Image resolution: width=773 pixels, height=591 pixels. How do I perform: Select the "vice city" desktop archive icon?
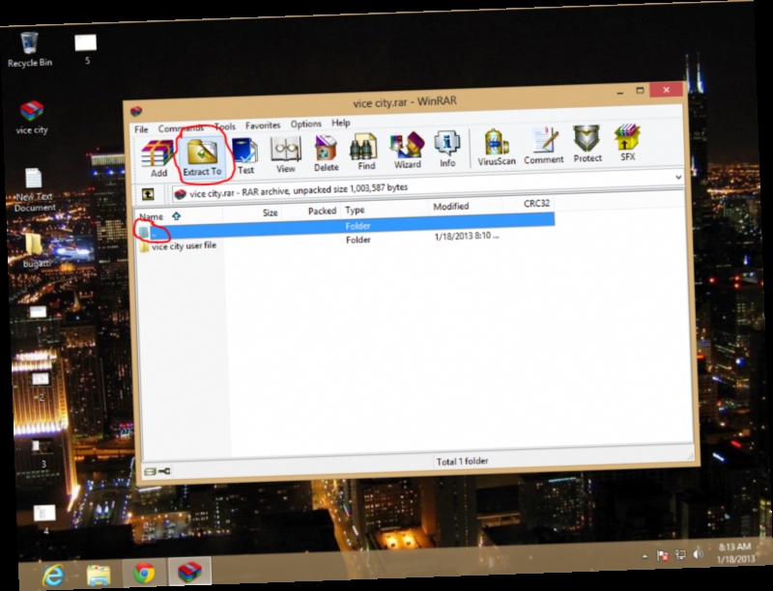point(32,117)
